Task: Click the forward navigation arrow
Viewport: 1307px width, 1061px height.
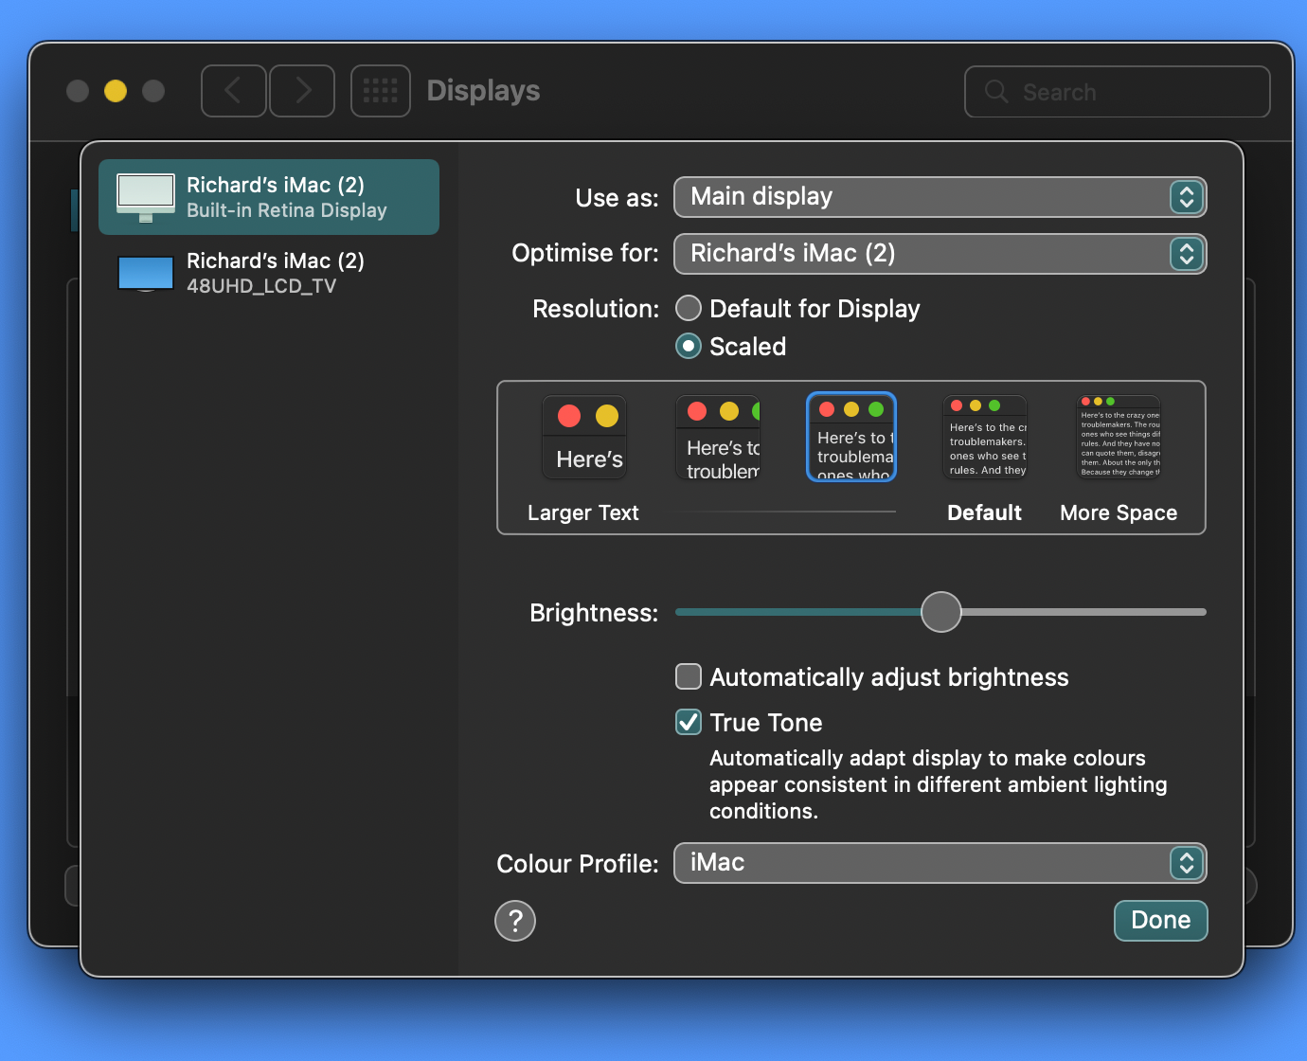Action: (302, 91)
